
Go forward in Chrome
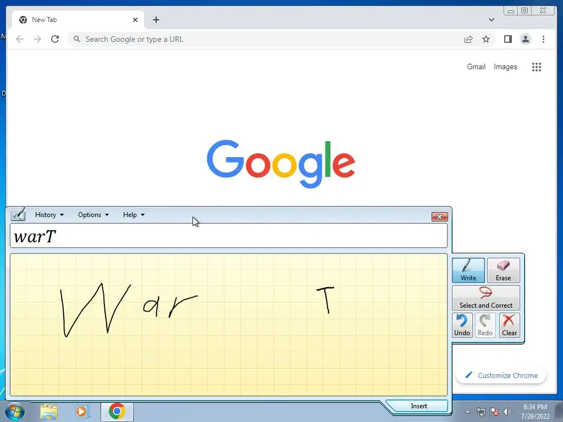(37, 39)
